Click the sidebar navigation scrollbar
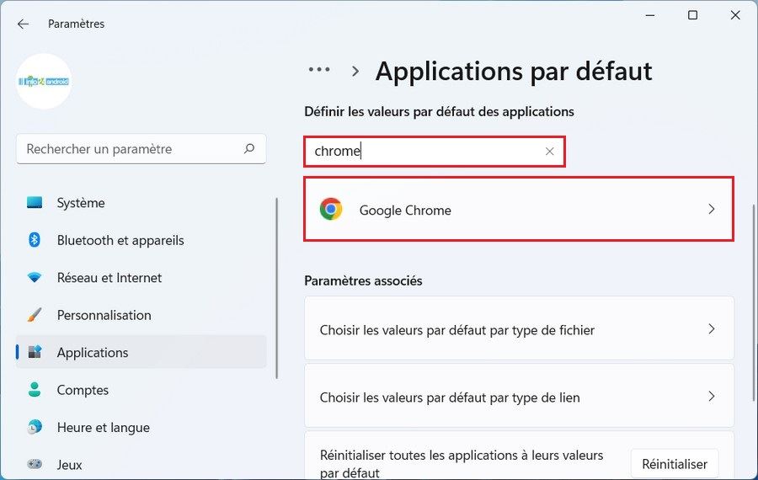758x480 pixels. (277, 288)
